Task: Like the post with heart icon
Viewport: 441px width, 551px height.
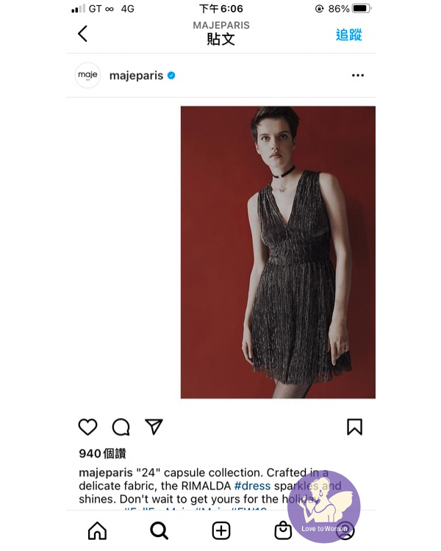Action: click(x=87, y=427)
